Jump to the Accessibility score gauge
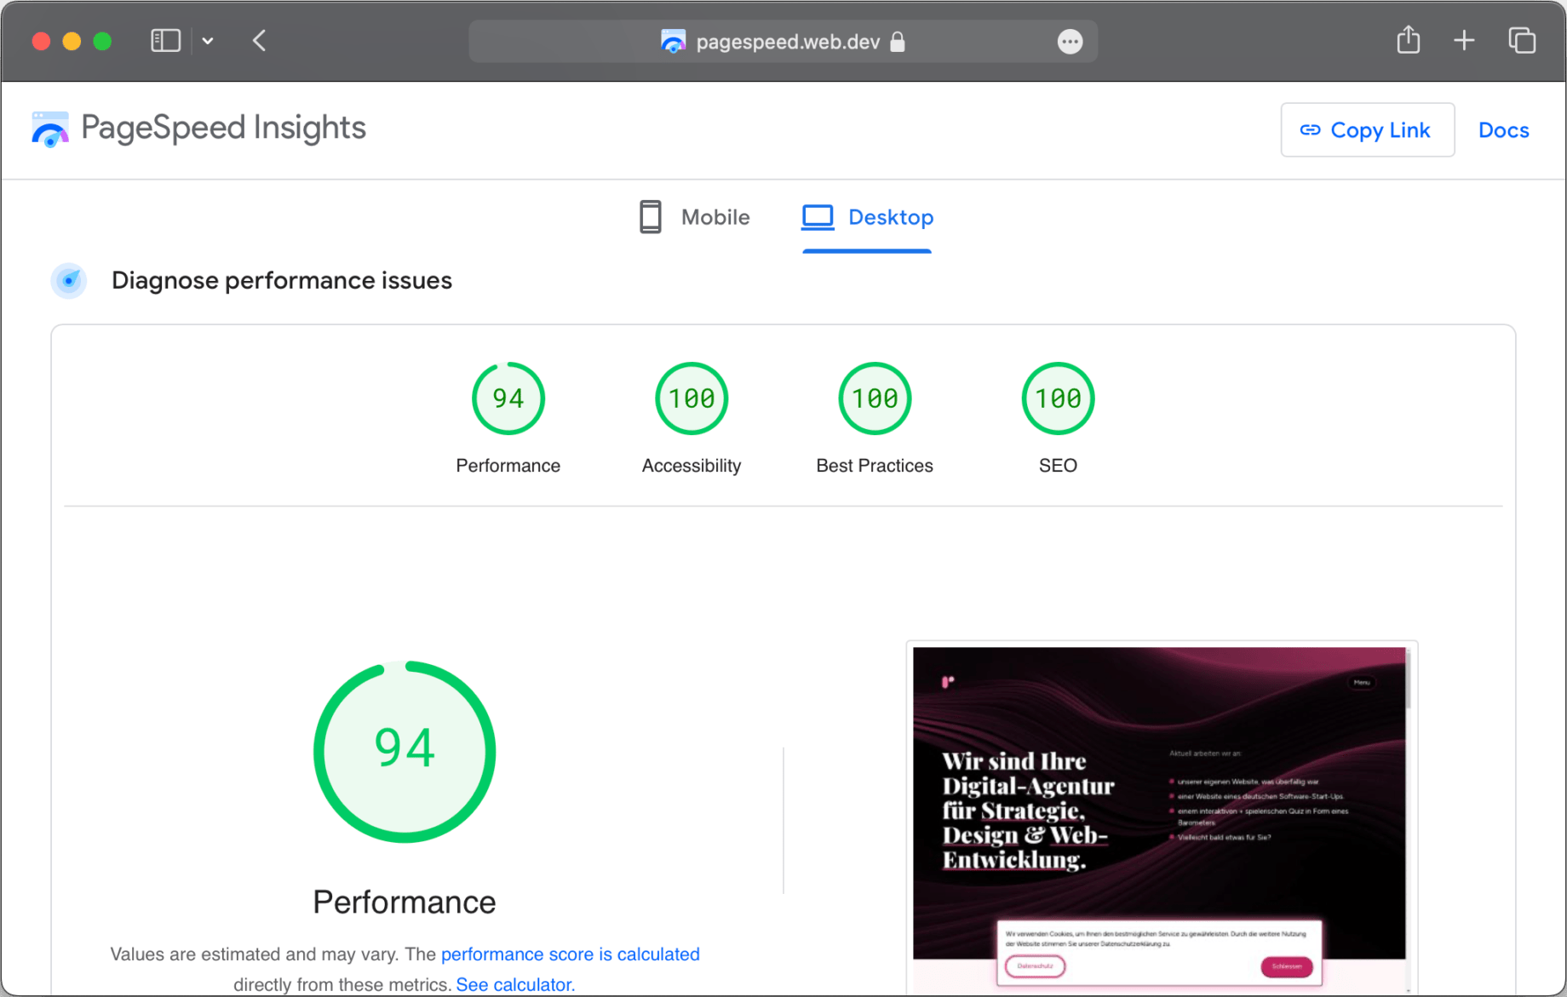This screenshot has width=1567, height=997. point(691,398)
